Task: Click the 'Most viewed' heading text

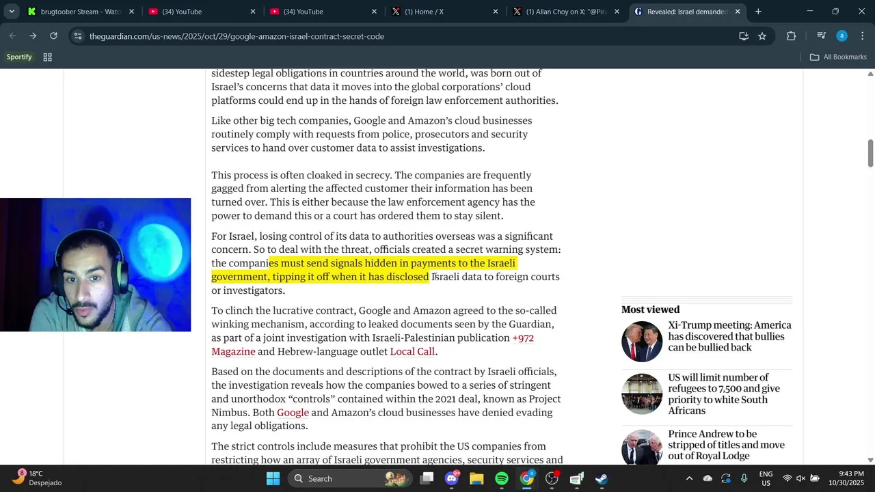Action: pos(650,310)
